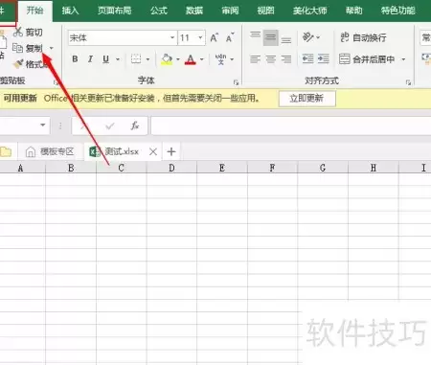Increase font size with large A

215,37
